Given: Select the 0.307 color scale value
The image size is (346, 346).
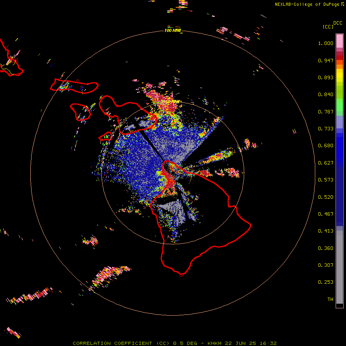Looking at the screenshot, I should [x=326, y=265].
